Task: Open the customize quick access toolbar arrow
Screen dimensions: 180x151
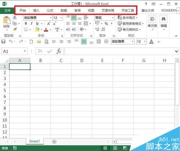Action: [x=159, y=42]
